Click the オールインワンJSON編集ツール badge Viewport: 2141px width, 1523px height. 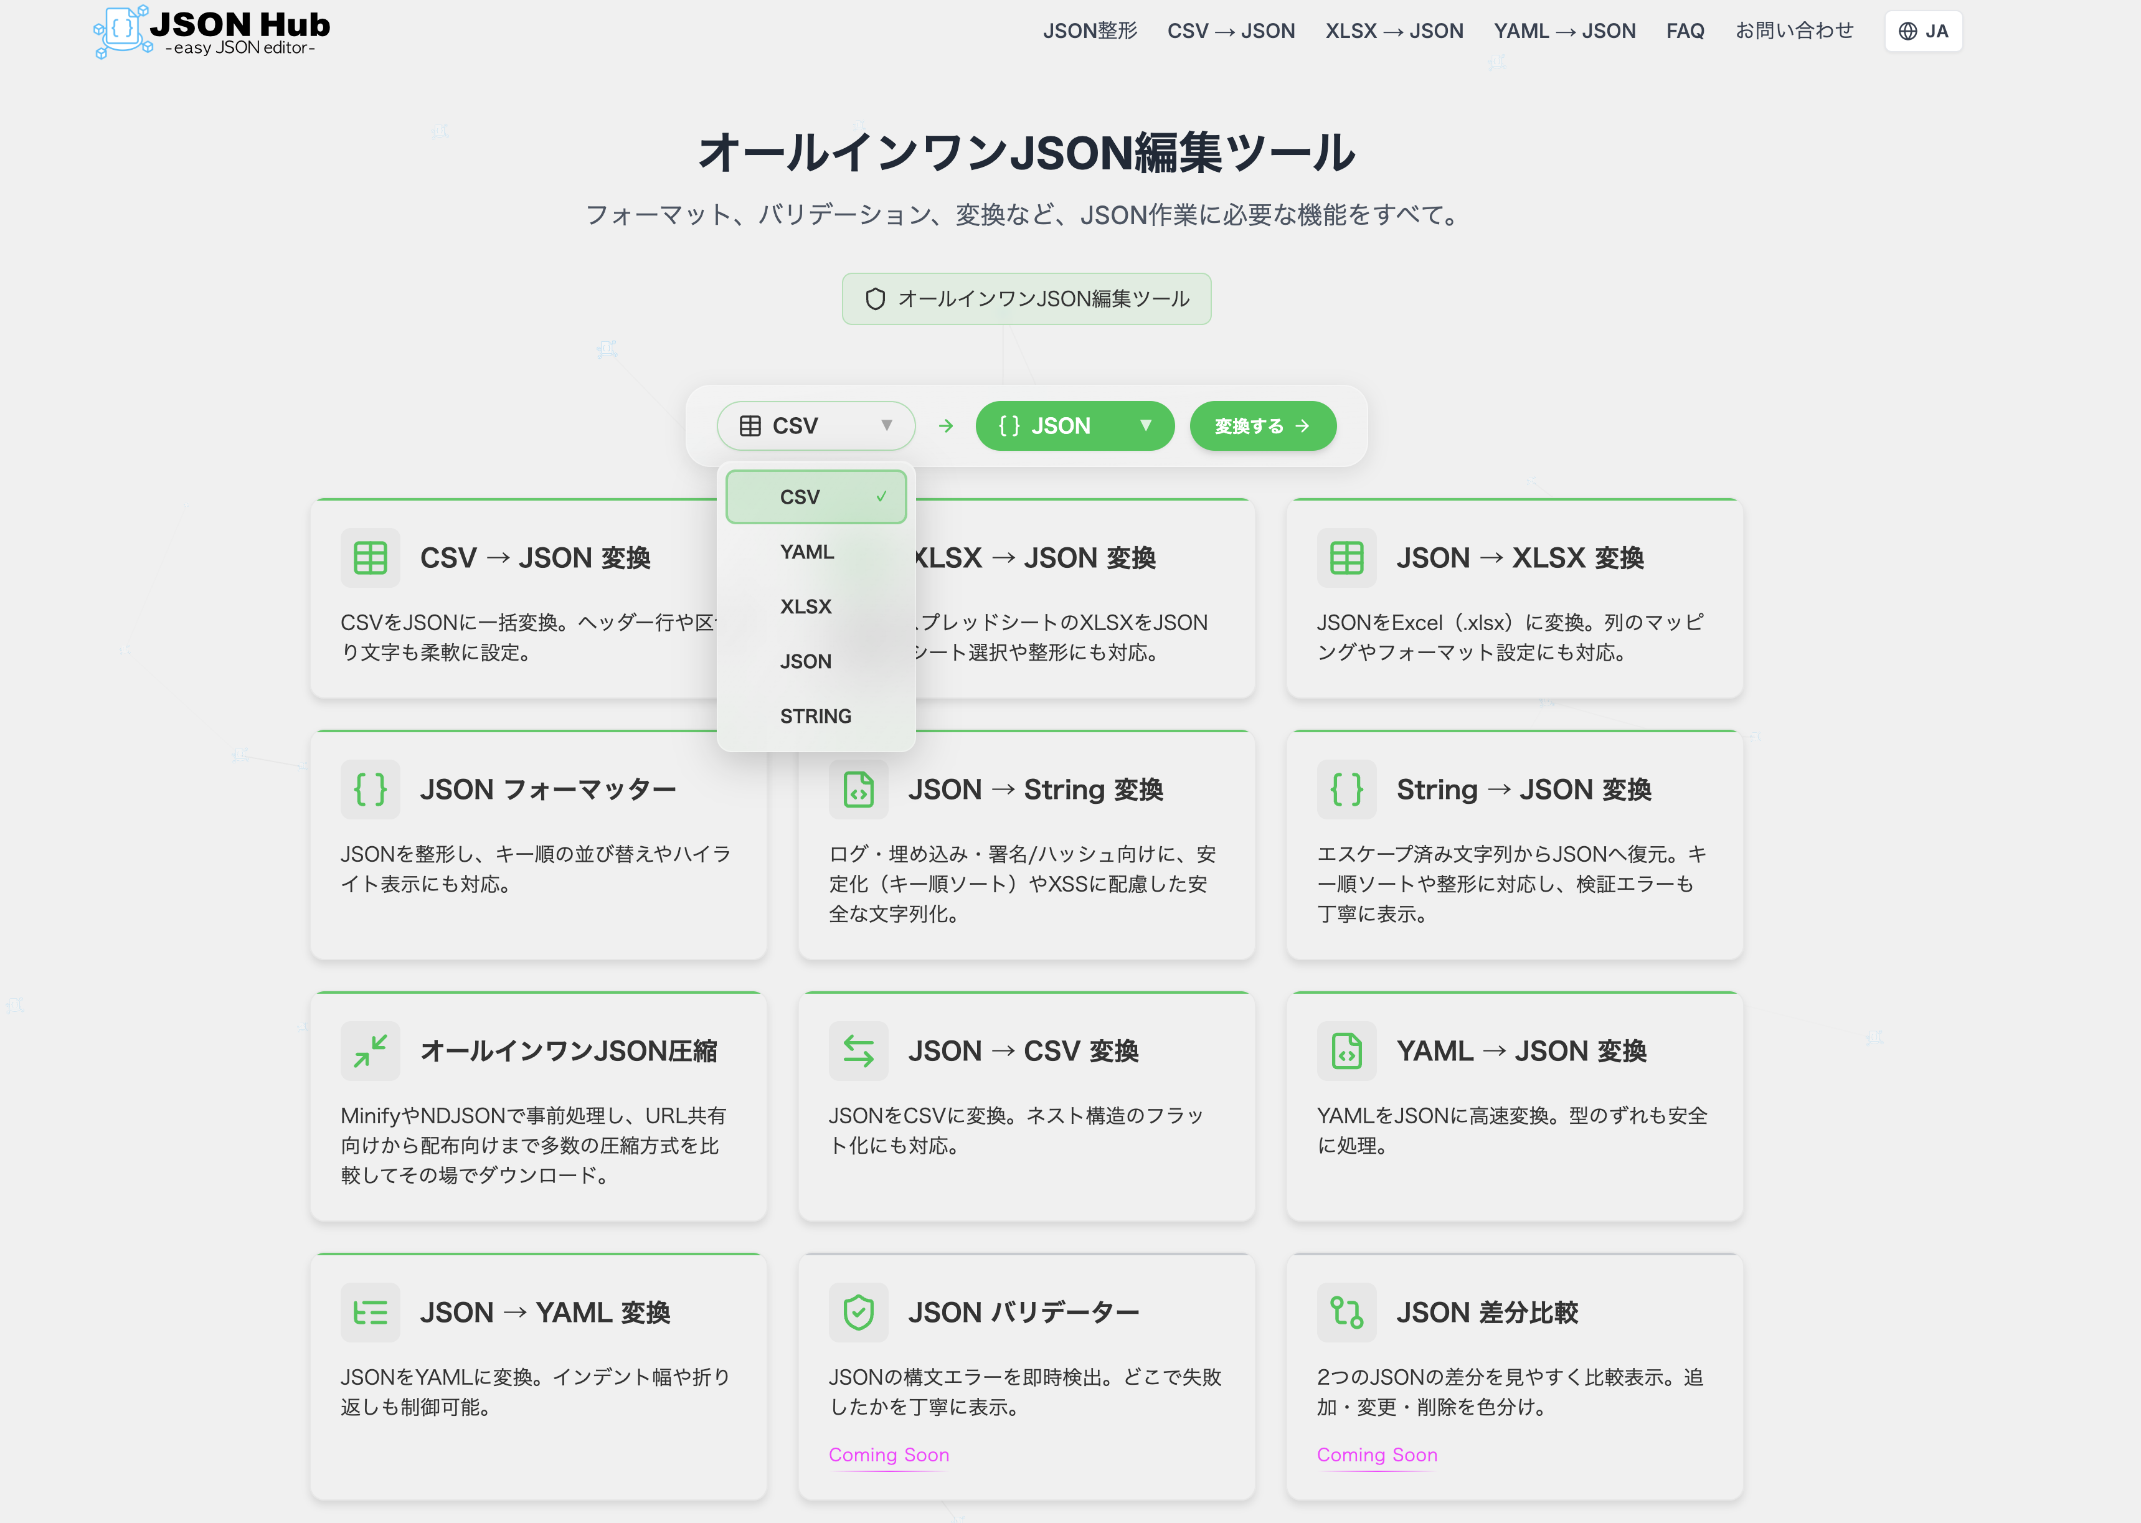(x=1026, y=299)
